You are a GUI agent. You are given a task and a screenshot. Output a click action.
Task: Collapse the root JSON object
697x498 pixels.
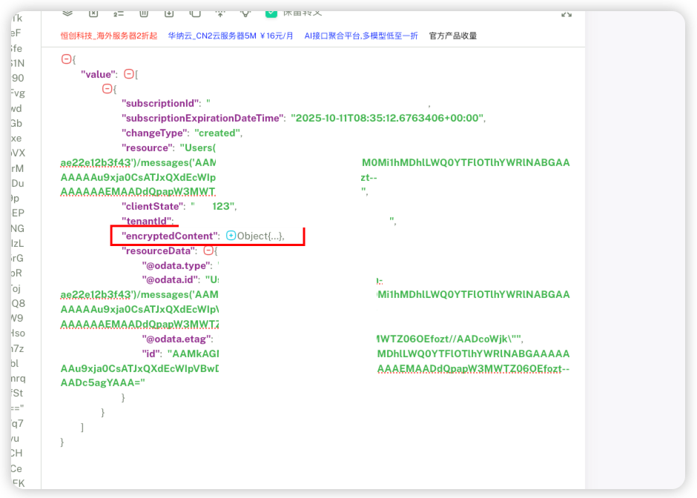[66, 59]
